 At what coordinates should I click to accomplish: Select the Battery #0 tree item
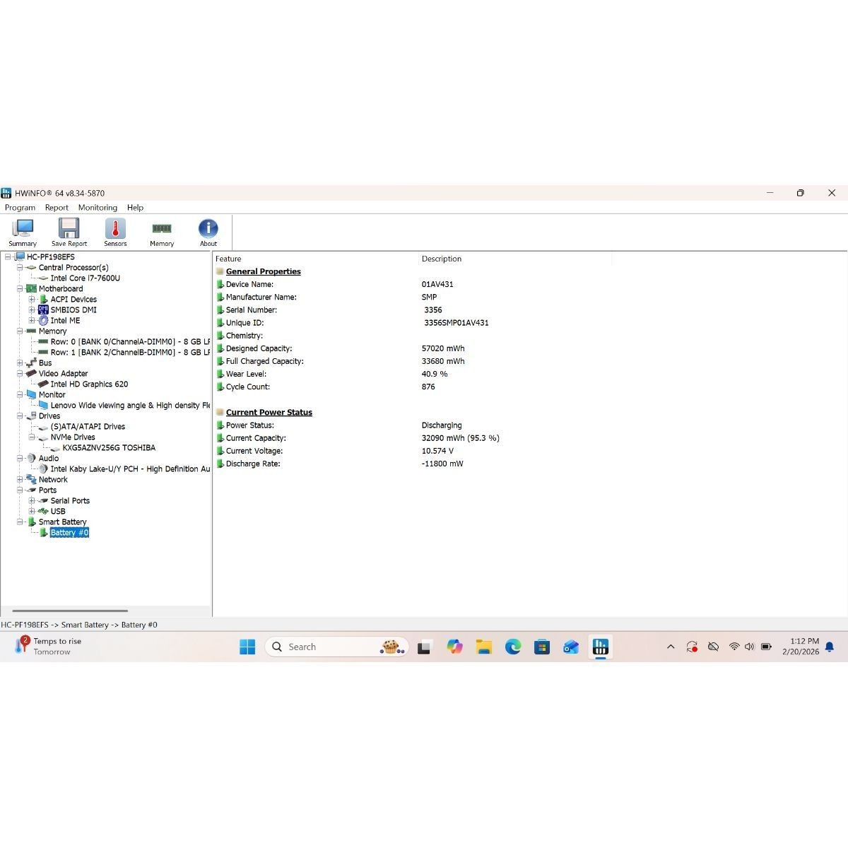69,532
